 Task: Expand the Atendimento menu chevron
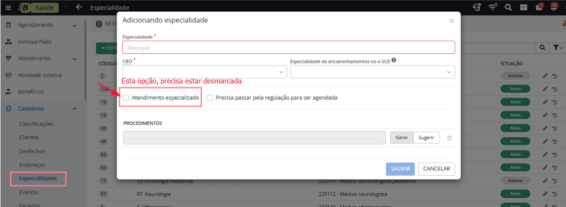74,59
